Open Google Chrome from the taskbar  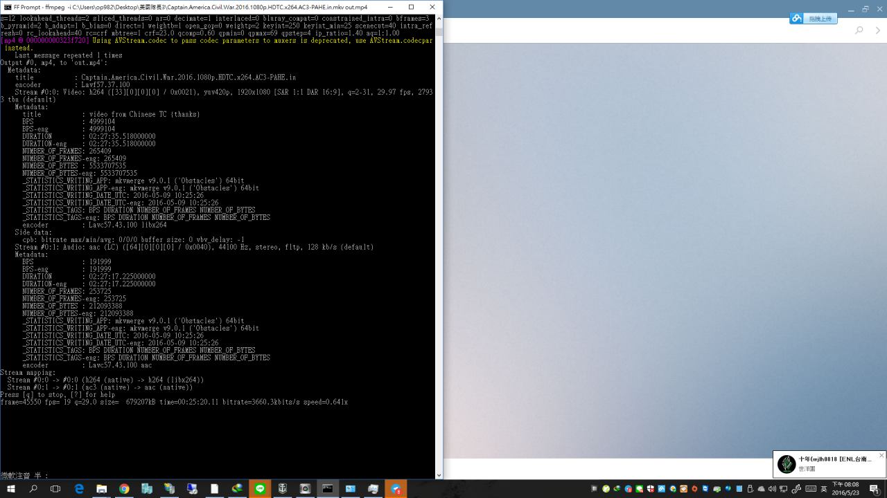[124, 488]
